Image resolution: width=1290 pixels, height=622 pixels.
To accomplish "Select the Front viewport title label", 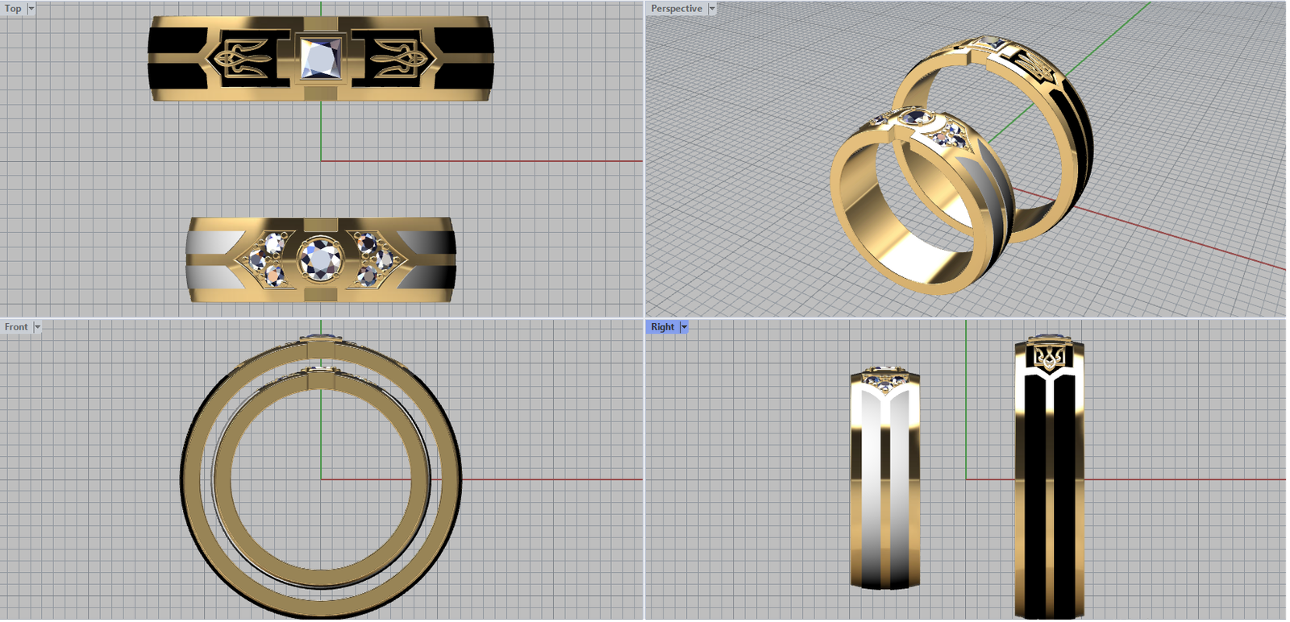I will (x=16, y=327).
